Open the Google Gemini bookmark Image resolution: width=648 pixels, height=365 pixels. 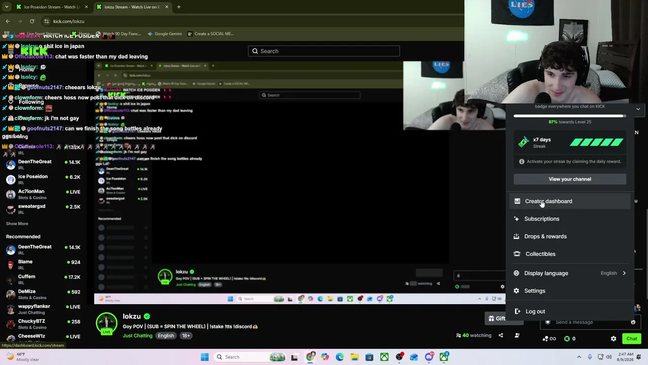[x=165, y=34]
